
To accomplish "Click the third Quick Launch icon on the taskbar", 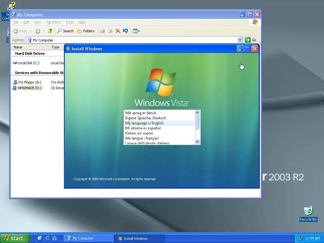I will pos(54,238).
